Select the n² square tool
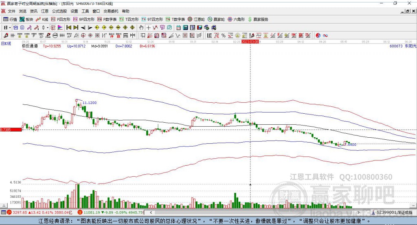This screenshot has width=417, height=225. click(69, 36)
